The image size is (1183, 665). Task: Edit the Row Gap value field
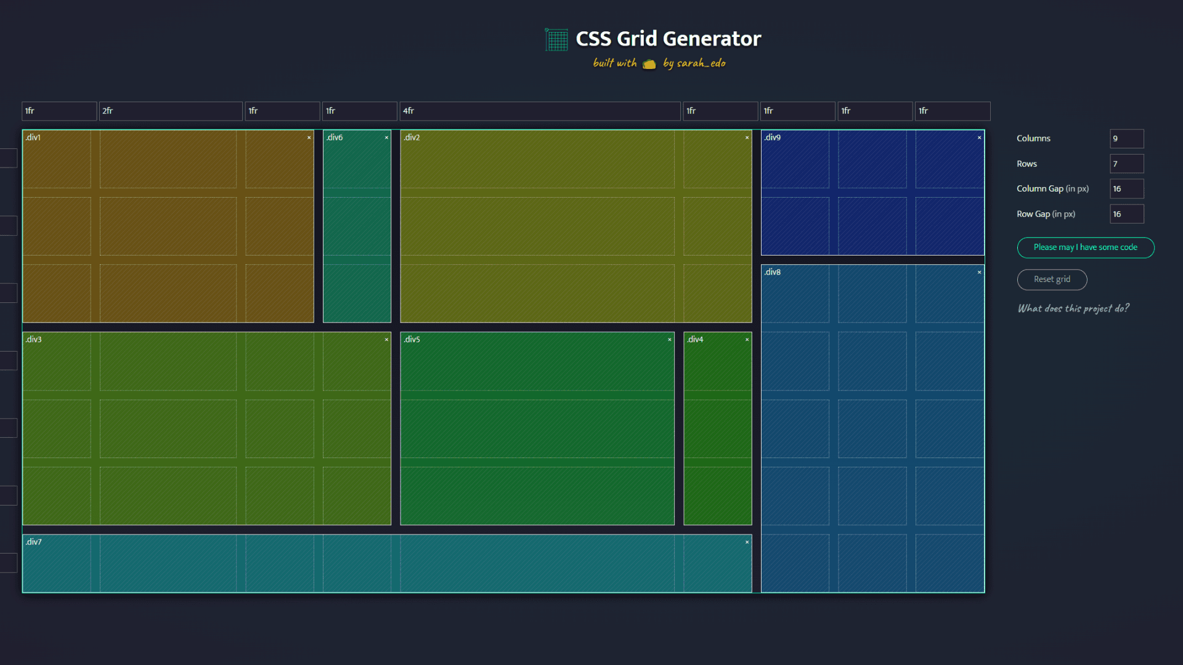coord(1126,214)
